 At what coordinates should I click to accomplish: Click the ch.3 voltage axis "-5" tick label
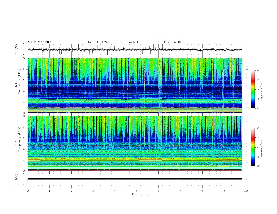[x=24, y=185]
